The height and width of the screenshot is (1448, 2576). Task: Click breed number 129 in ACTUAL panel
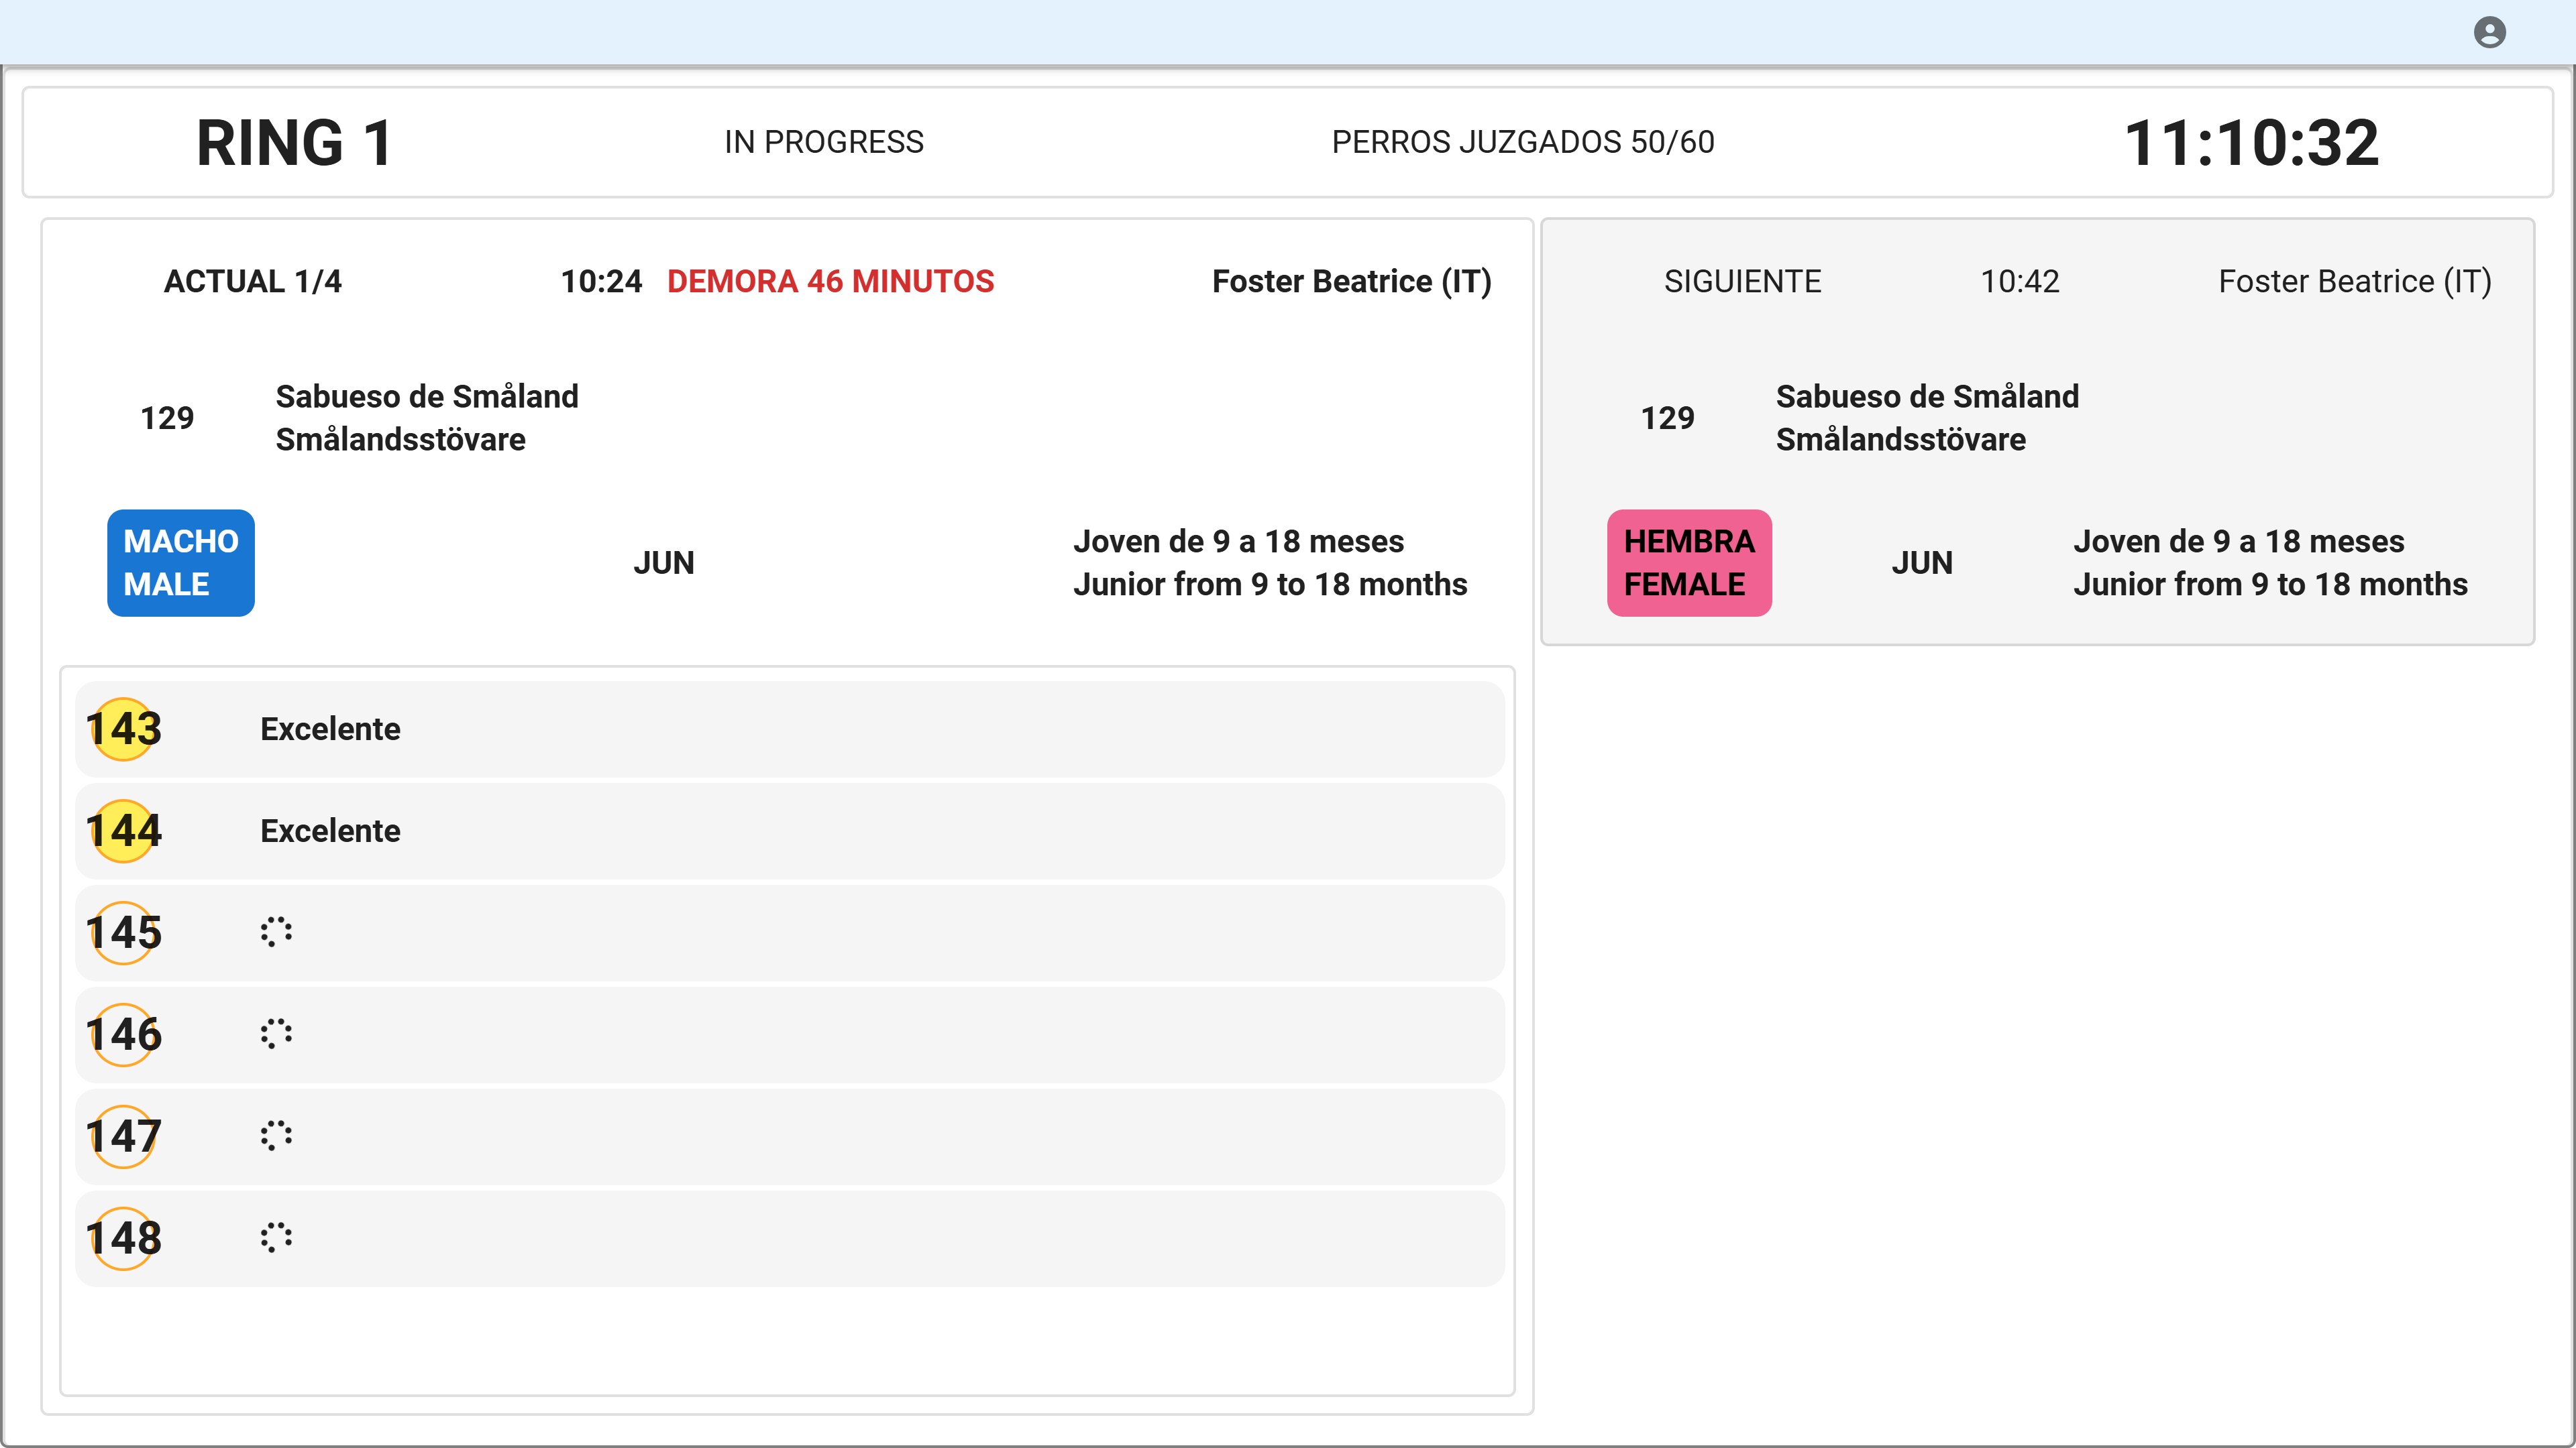(x=167, y=418)
